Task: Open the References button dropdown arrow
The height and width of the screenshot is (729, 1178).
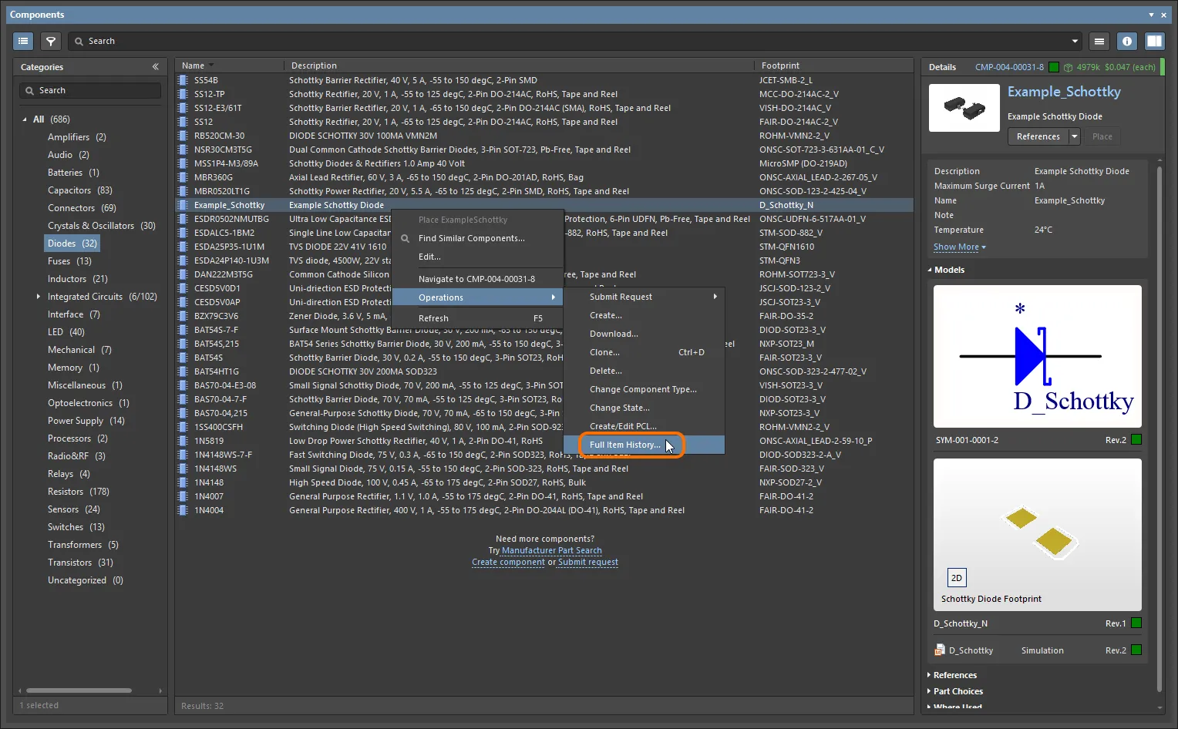Action: click(x=1074, y=136)
